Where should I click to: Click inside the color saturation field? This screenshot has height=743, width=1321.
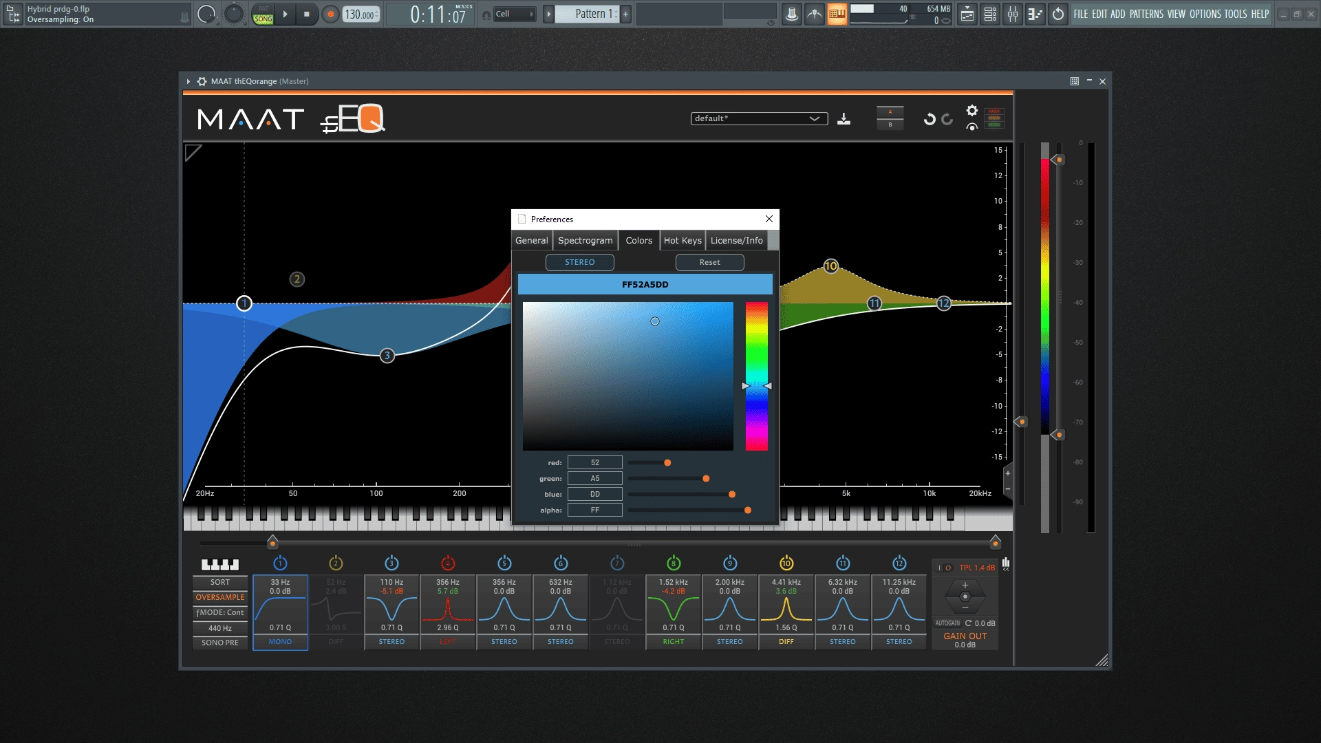pyautogui.click(x=627, y=376)
